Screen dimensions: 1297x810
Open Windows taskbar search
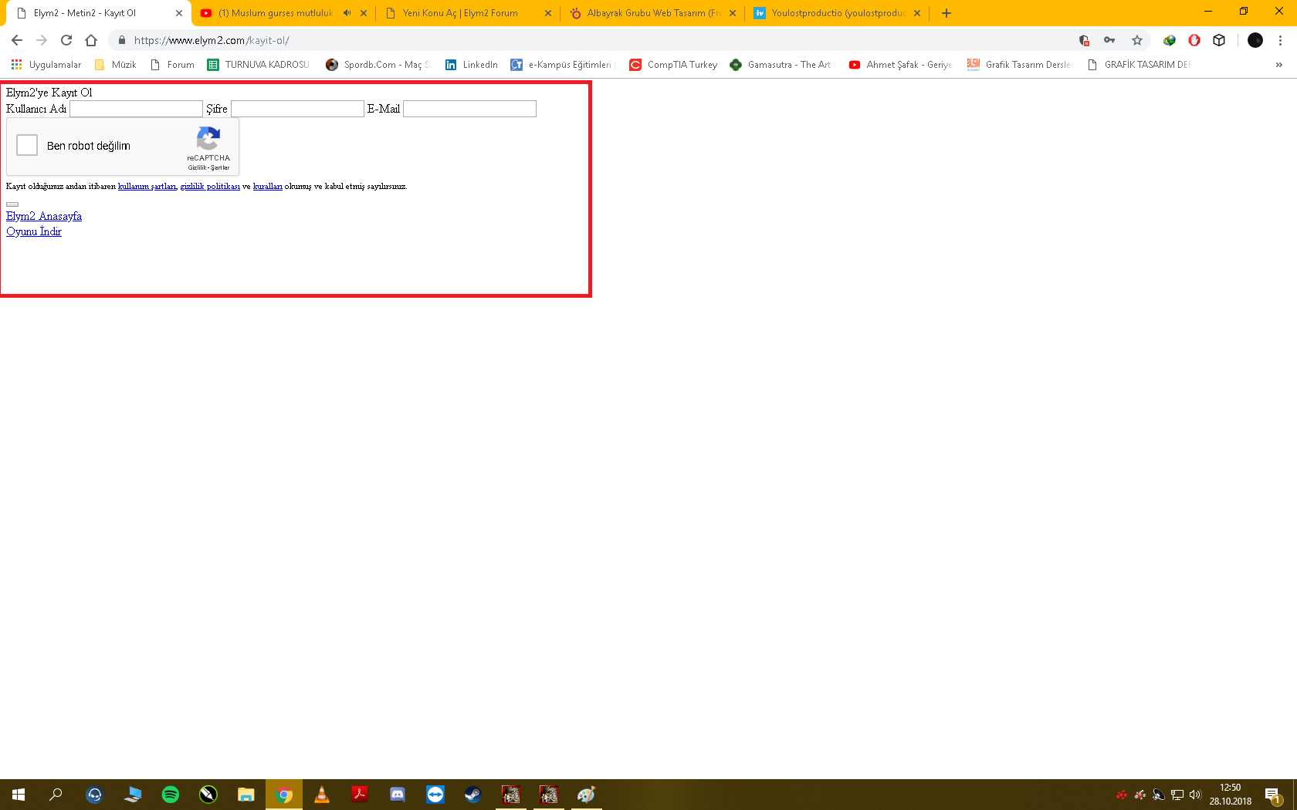pyautogui.click(x=56, y=795)
